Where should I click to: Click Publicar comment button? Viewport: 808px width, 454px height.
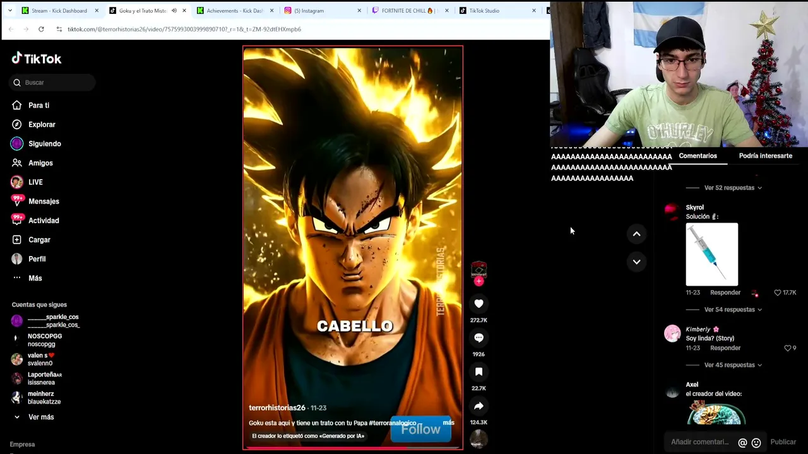(783, 442)
